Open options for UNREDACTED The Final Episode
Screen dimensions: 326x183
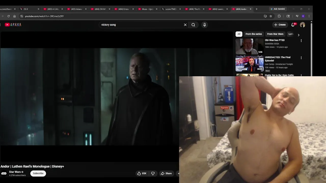(301, 58)
